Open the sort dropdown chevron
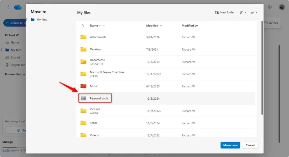Viewport: 289px width, 157px height. 246,12
